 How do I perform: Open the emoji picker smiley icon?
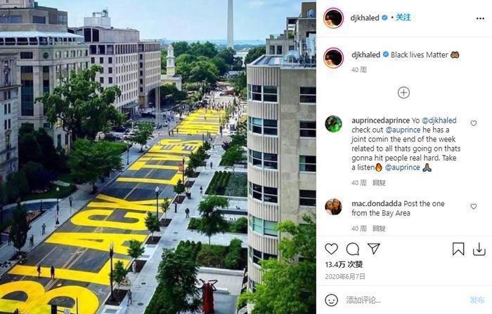(331, 300)
